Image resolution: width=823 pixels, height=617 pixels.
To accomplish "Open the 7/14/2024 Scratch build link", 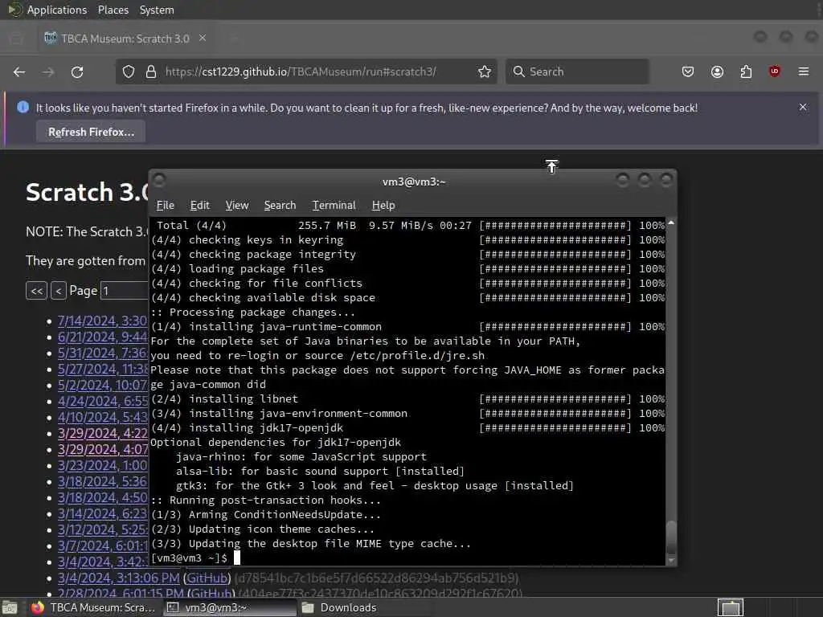I will coord(102,321).
